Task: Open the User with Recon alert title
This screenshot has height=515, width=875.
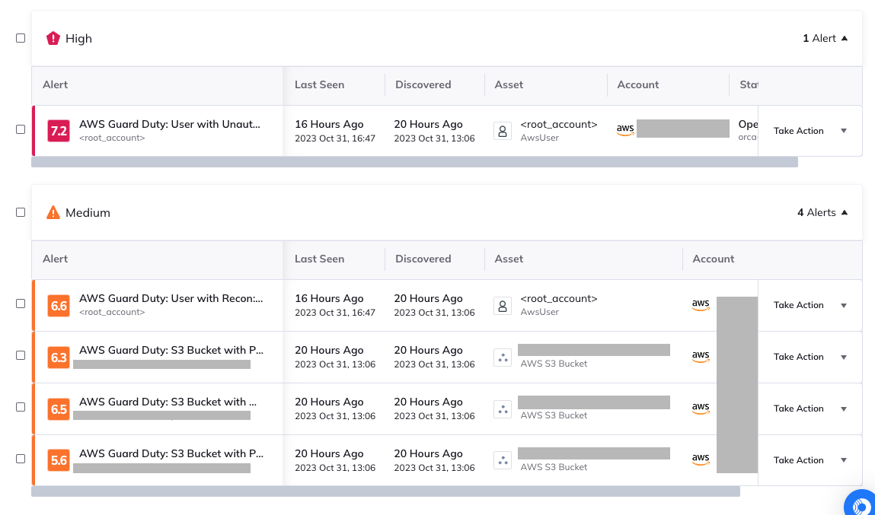Action: 171,298
